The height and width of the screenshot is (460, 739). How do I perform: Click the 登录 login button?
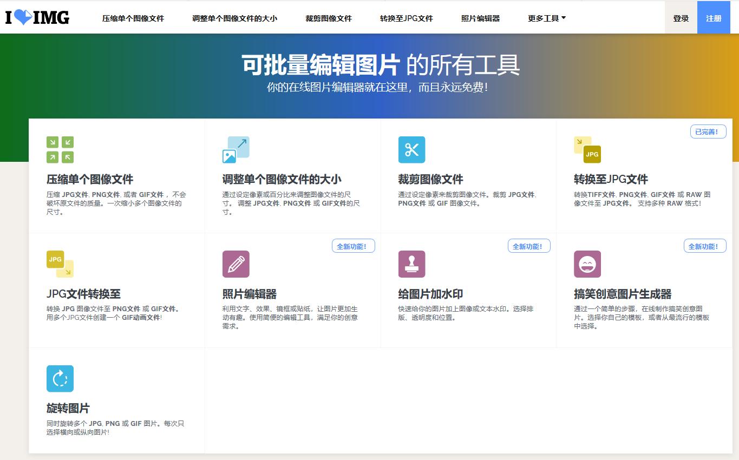(x=680, y=17)
